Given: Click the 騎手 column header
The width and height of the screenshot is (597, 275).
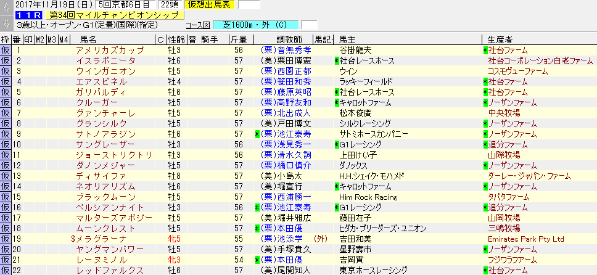Looking at the screenshot, I should point(210,39).
